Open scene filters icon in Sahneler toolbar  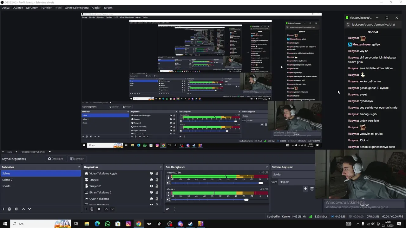tap(16, 209)
